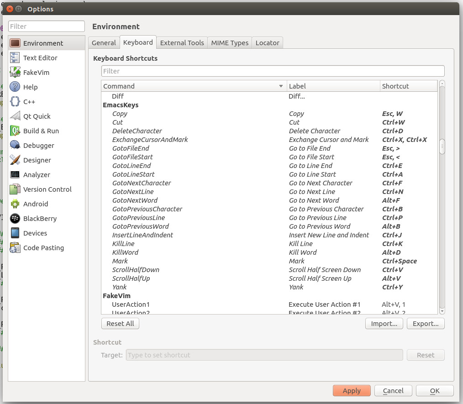Viewport: 463px width, 404px height.
Task: Reset the shortcut target field
Action: [x=426, y=355]
